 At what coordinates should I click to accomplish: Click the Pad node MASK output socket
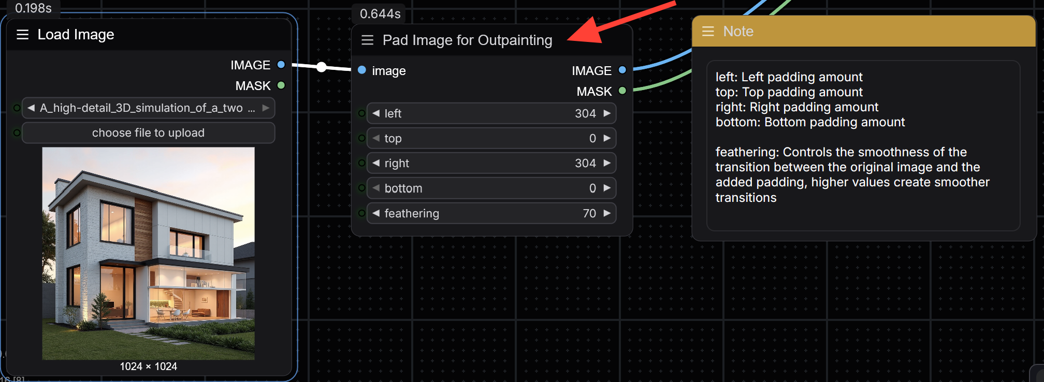[622, 91]
